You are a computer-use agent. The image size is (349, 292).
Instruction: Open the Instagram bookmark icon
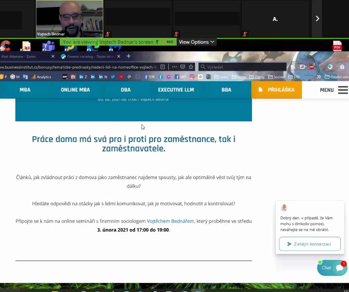(192, 77)
